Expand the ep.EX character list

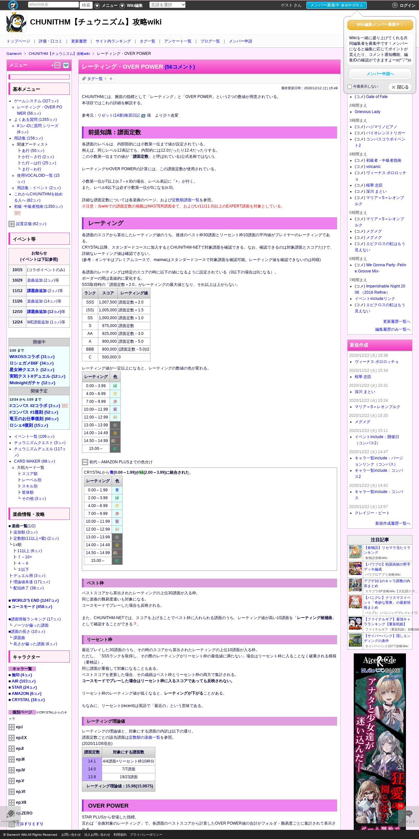pos(11,738)
